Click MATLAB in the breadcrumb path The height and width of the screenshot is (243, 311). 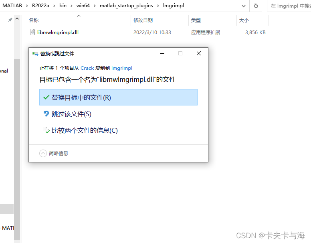click(x=12, y=6)
